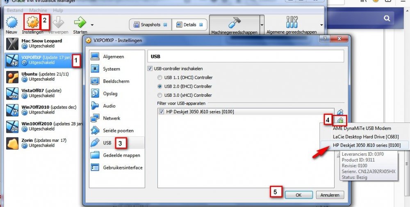This screenshot has height=207, width=410.
Task: Open the Machine menu
Action: [38, 10]
